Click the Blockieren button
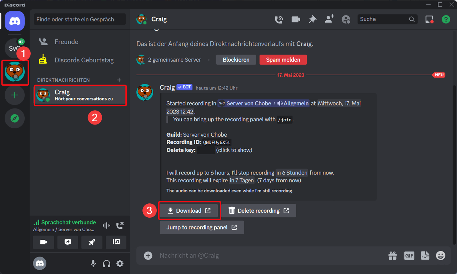 point(236,60)
